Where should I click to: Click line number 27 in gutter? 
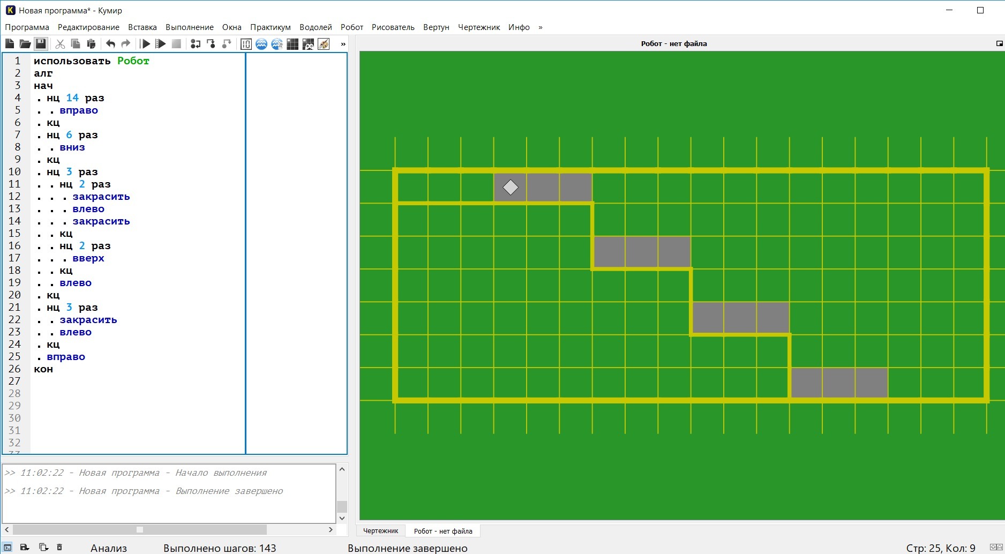tap(14, 381)
